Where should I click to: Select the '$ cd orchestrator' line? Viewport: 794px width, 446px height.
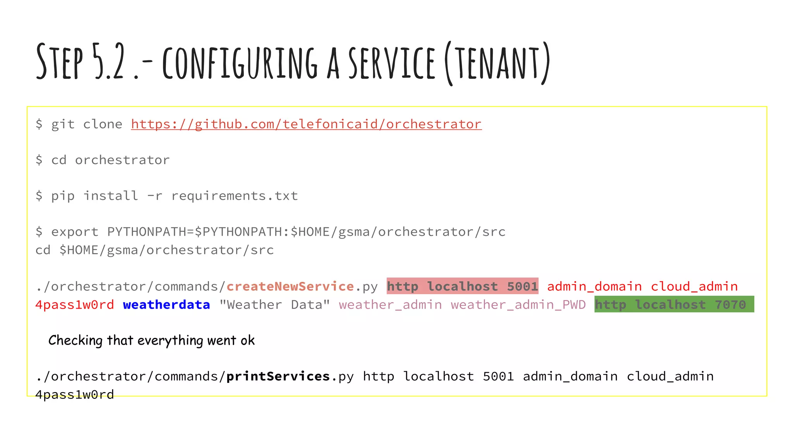(103, 160)
